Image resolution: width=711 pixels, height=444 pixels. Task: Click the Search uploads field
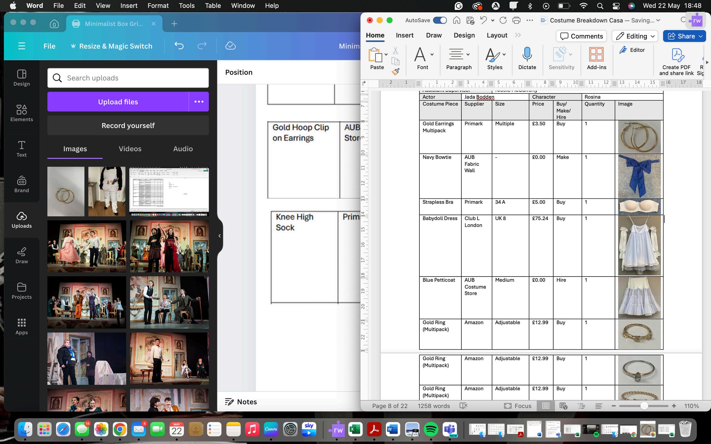click(128, 78)
